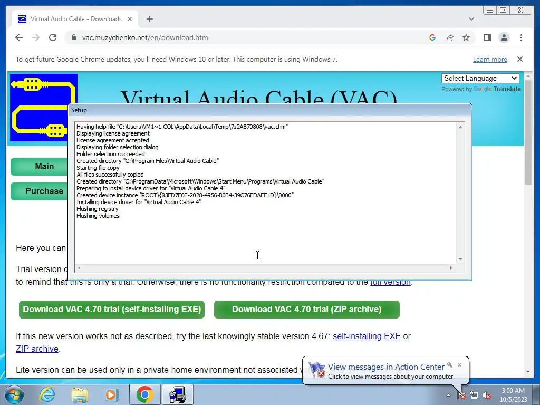This screenshot has height=405, width=540.
Task: Open version 4.67 self-installing EXE link
Action: pos(367,336)
